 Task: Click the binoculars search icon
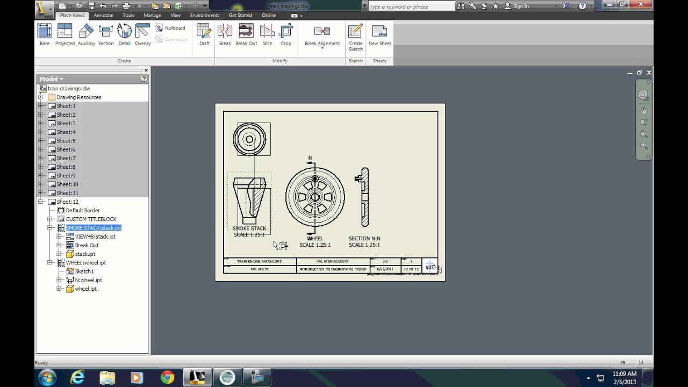pyautogui.click(x=462, y=6)
